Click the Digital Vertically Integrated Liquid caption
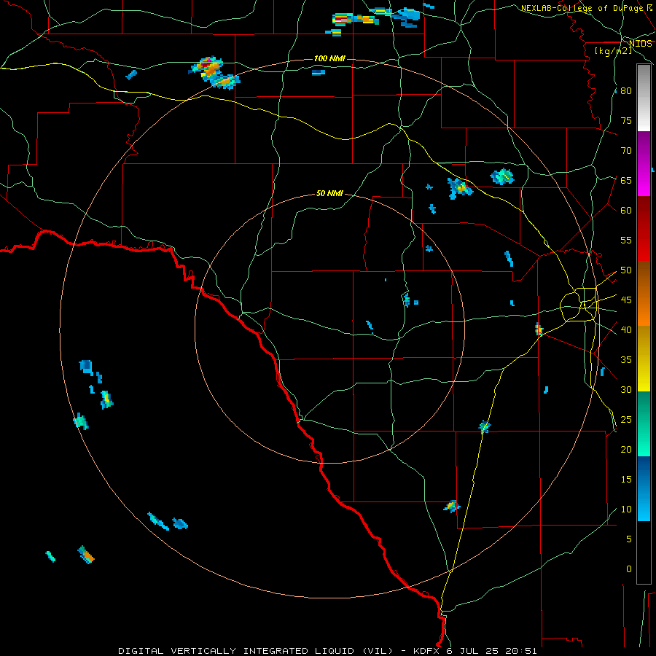656x656 pixels. pos(327,651)
